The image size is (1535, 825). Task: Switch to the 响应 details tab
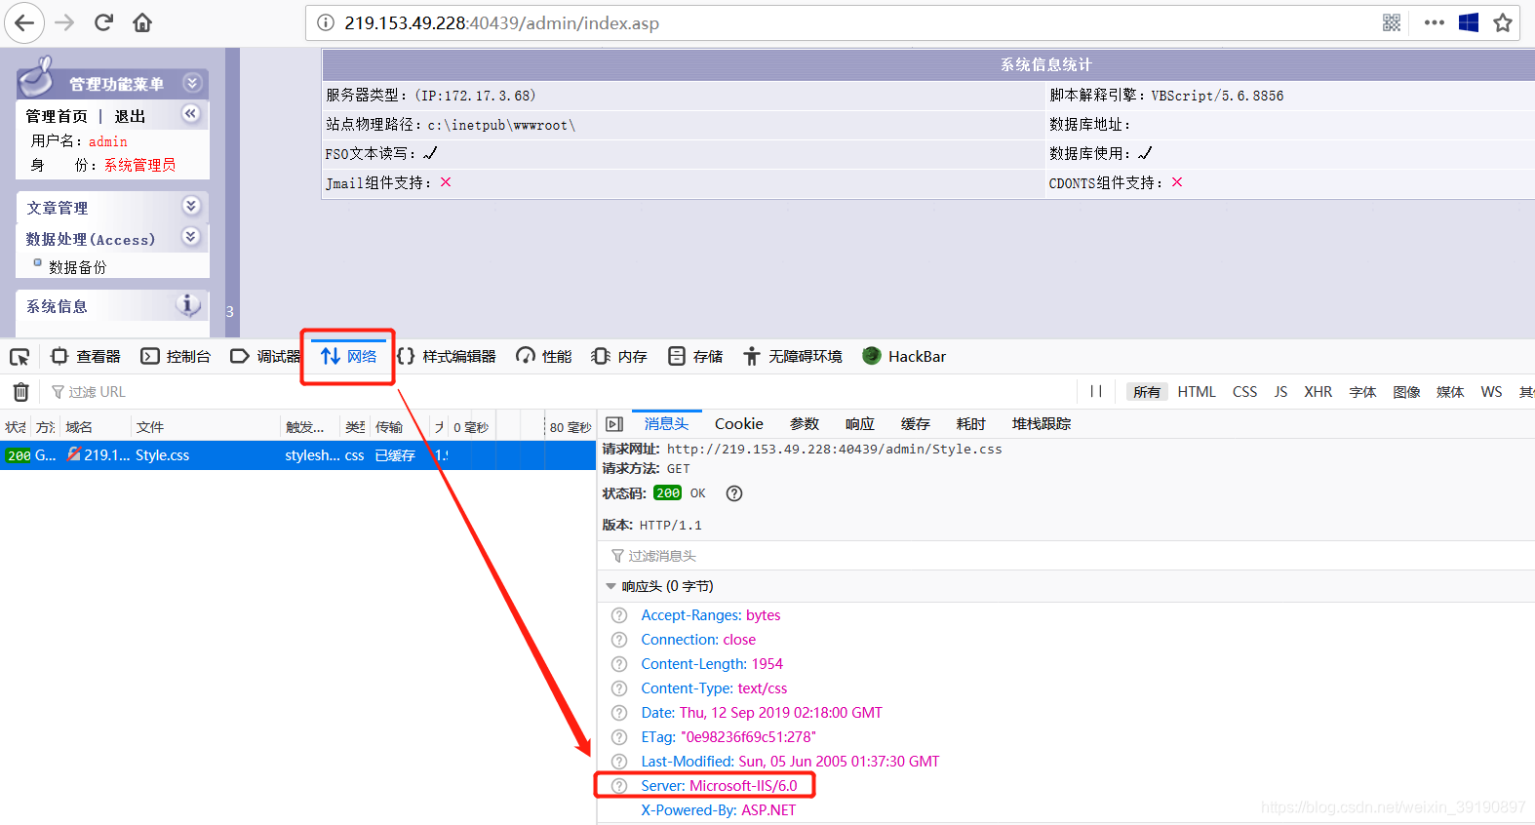point(860,424)
